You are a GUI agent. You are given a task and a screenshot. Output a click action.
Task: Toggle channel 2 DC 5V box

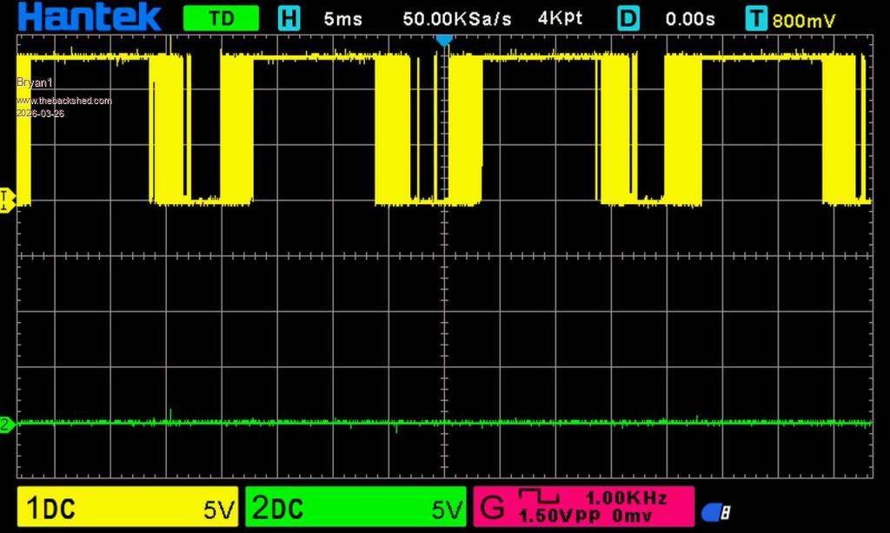[x=357, y=508]
